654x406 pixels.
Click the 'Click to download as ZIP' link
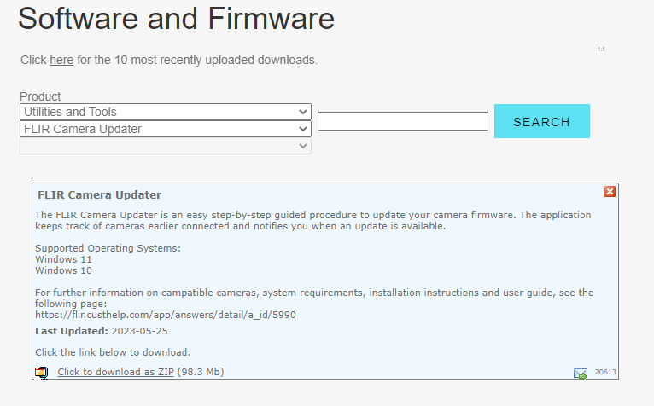115,372
